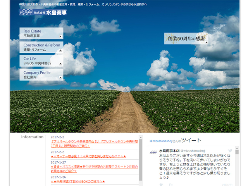Click the arrow icon on Real Estate

(x=60, y=36)
